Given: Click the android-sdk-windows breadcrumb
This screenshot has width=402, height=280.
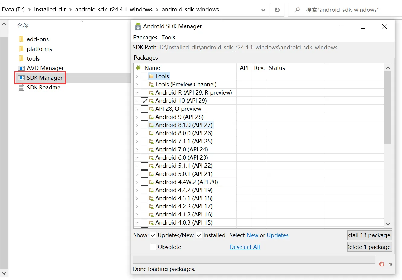Looking at the screenshot, I should coord(190,9).
